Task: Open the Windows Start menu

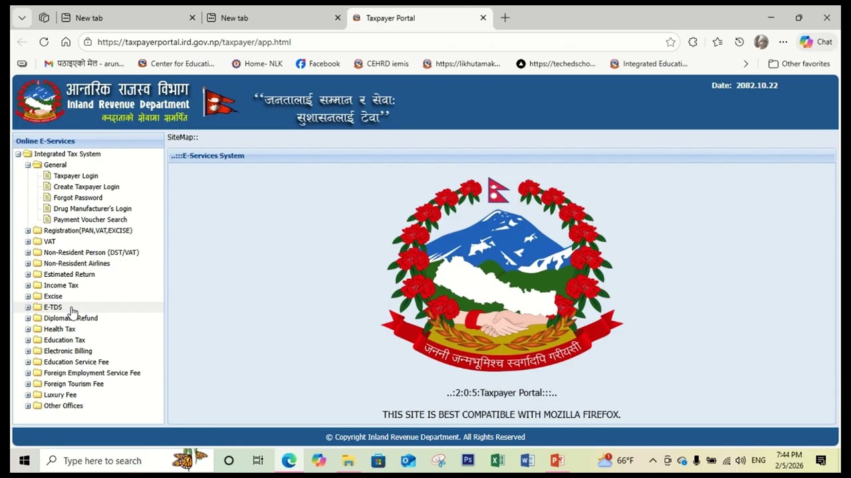Action: [25, 460]
